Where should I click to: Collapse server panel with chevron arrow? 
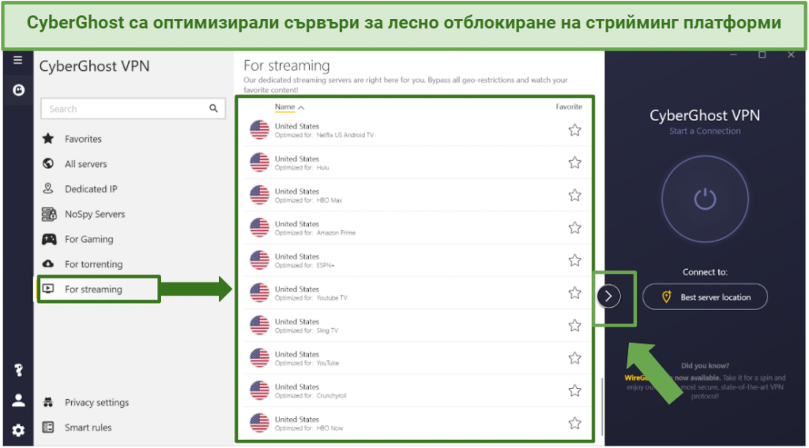tap(609, 296)
